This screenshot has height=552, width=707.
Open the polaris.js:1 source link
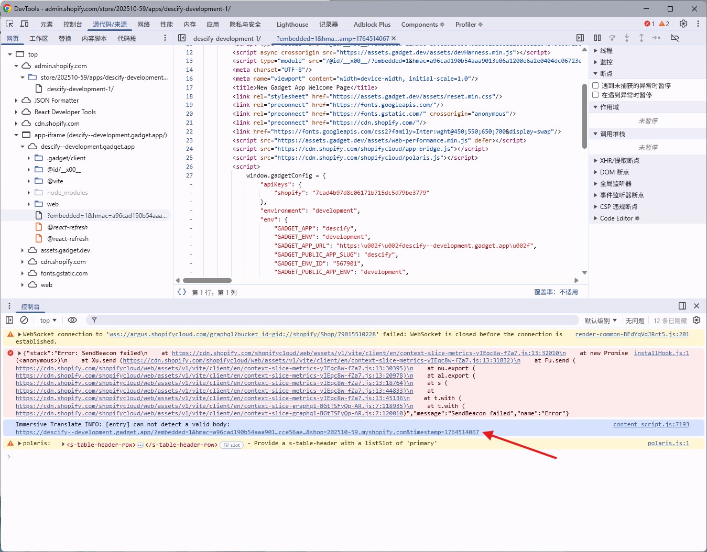pyautogui.click(x=668, y=444)
